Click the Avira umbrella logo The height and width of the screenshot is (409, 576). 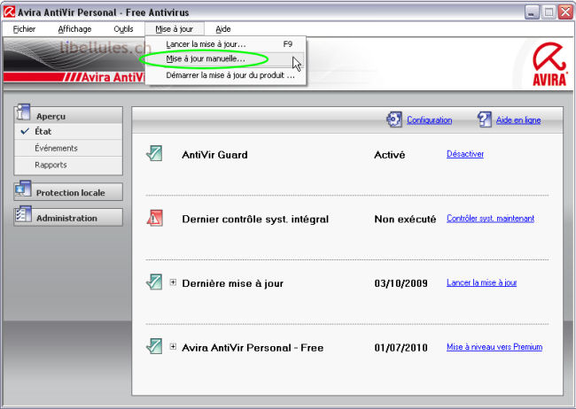(549, 64)
